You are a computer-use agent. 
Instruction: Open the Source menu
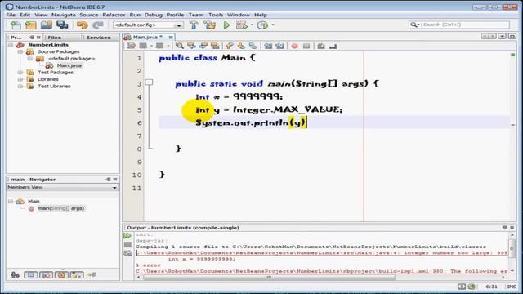(89, 15)
